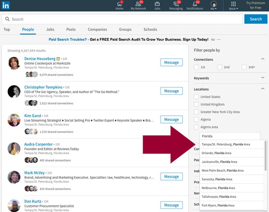The width and height of the screenshot is (269, 212).
Task: Expand the Keywords filter section
Action: [263, 78]
